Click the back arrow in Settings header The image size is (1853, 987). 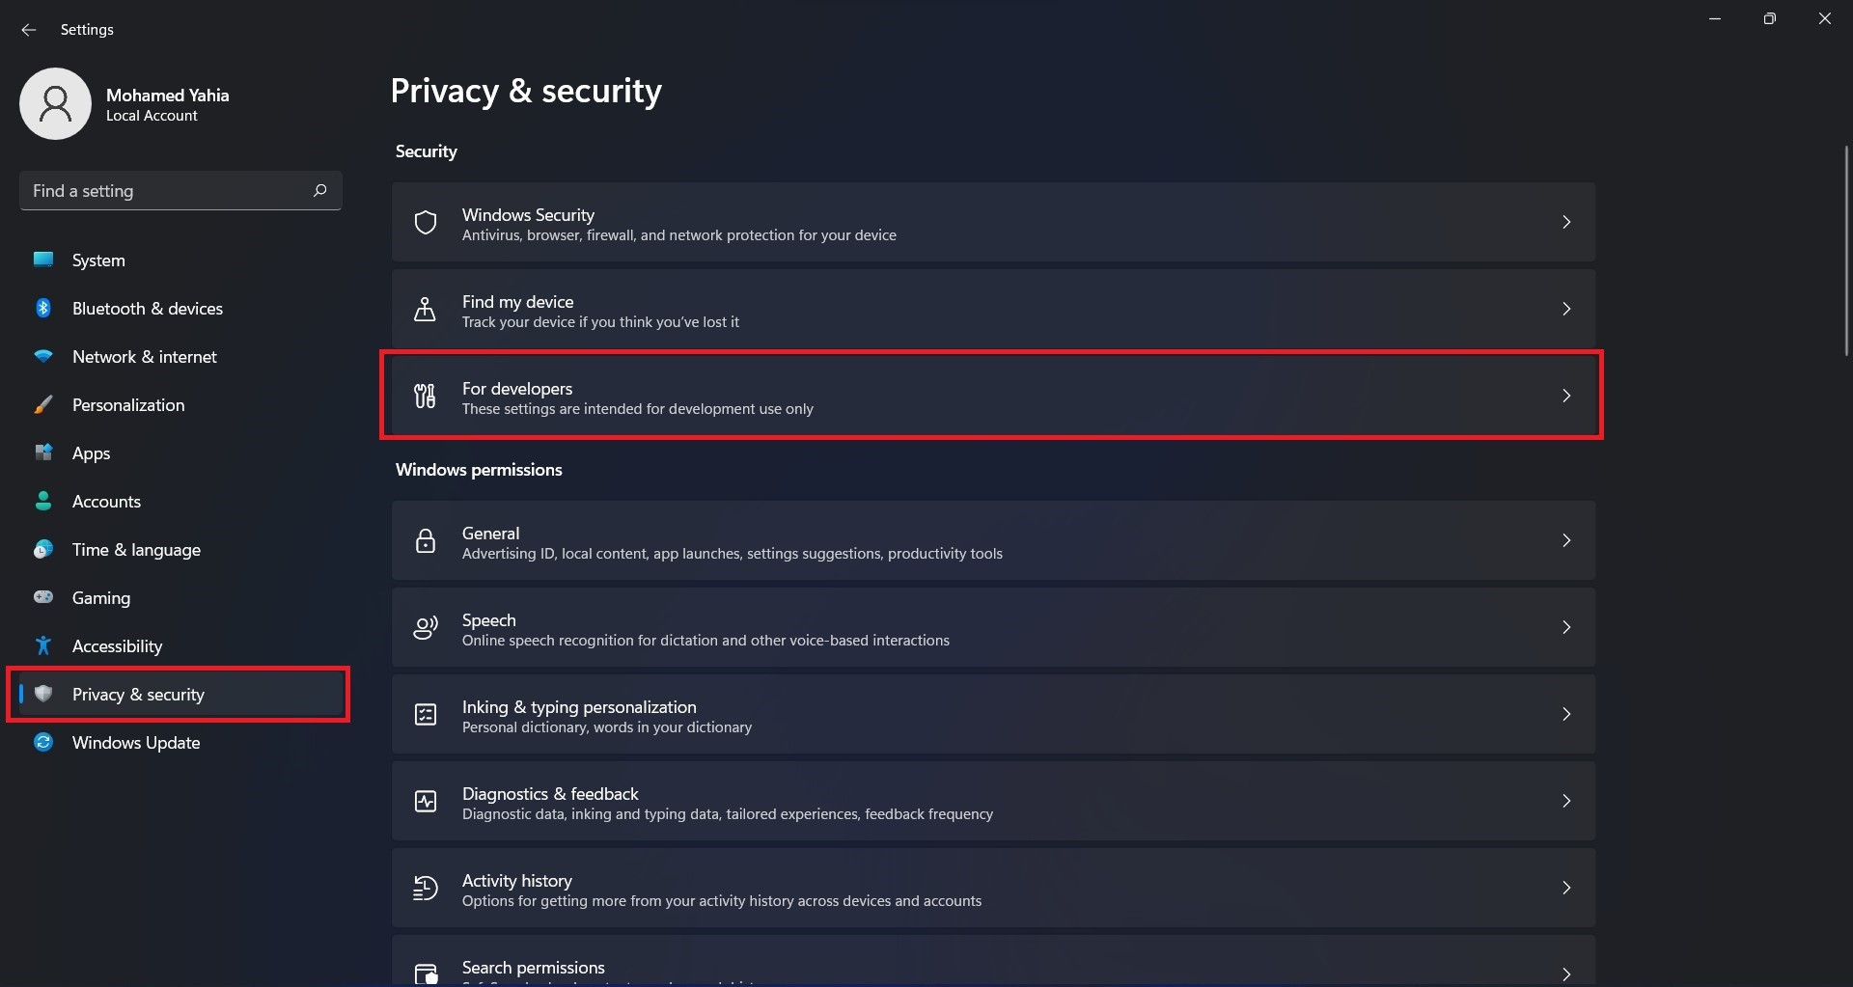pos(28,30)
